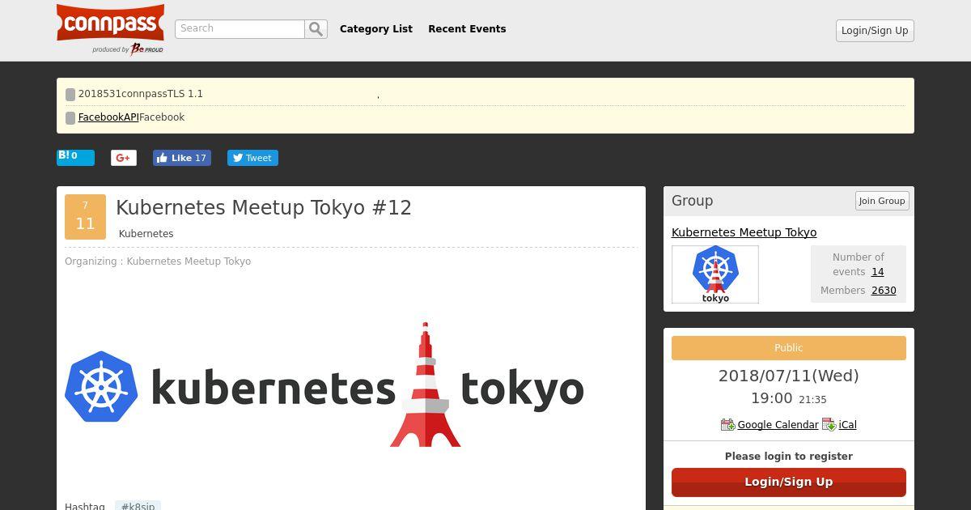
Task: Click the 2018/07/11(Wed) date text
Action: point(789,376)
